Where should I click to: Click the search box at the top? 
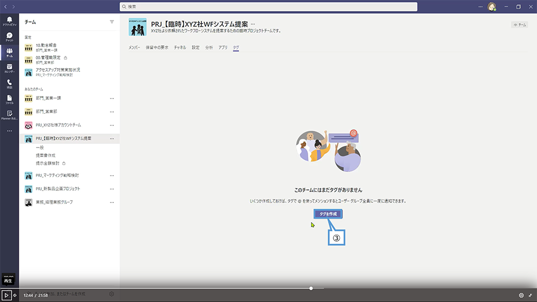(x=268, y=6)
